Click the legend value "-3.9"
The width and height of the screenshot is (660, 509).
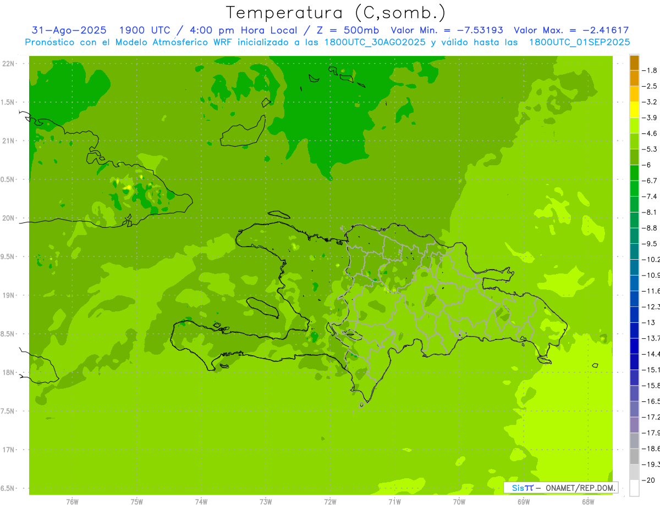[650, 118]
